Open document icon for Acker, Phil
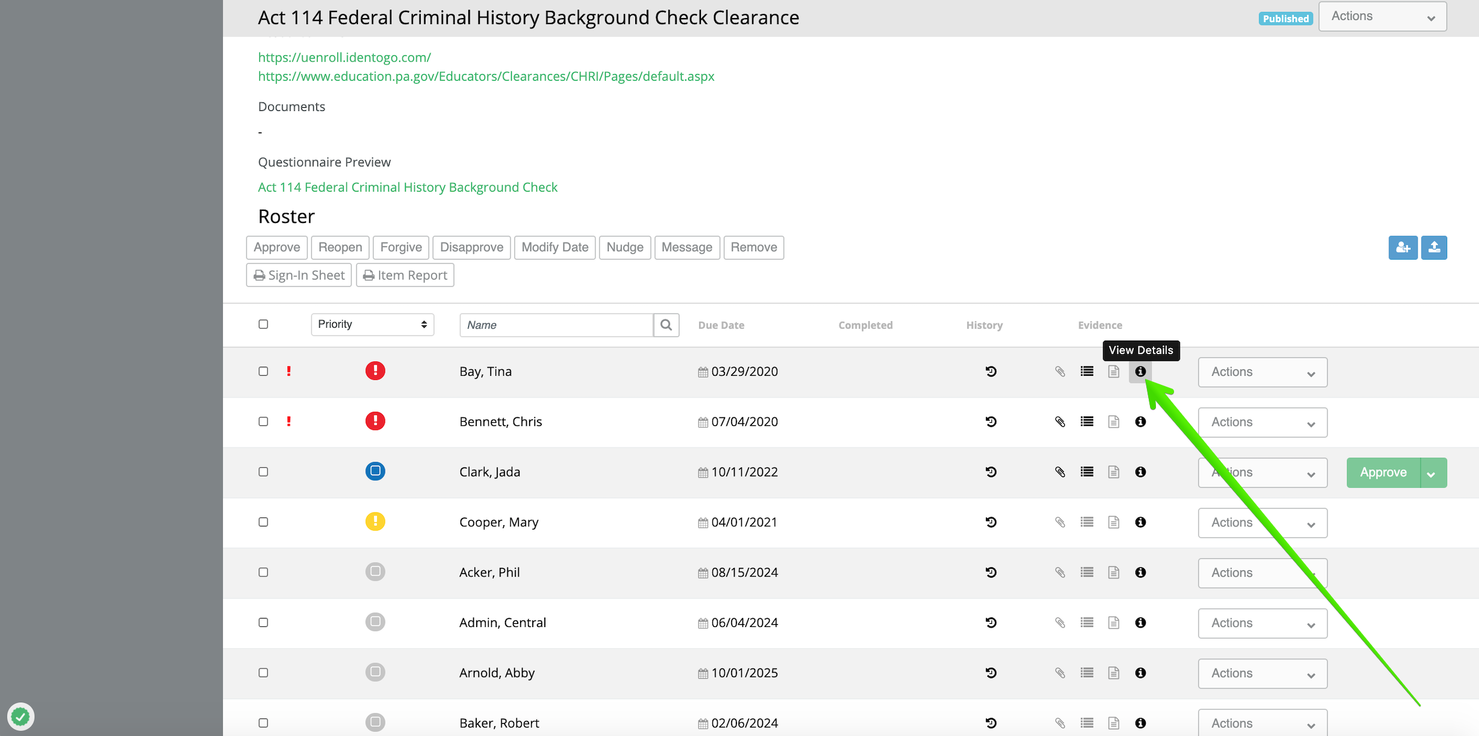 pyautogui.click(x=1113, y=573)
